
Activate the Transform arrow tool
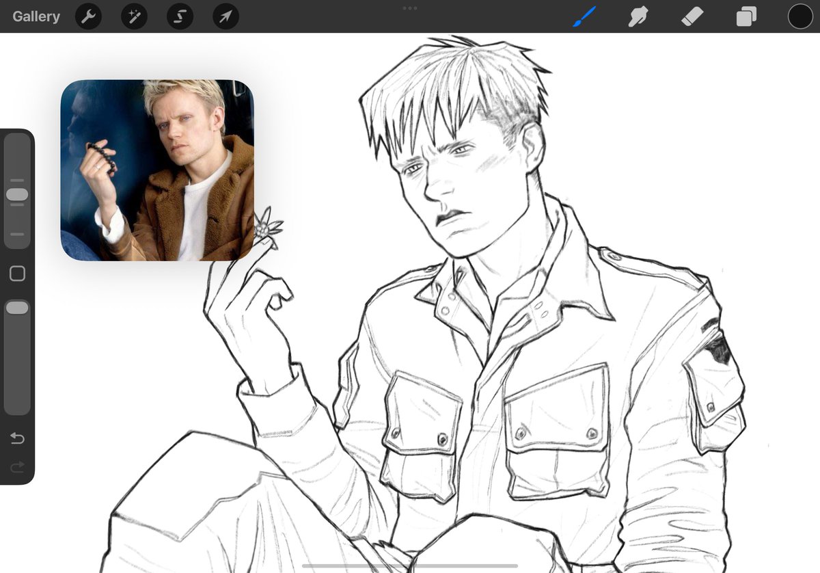(225, 16)
